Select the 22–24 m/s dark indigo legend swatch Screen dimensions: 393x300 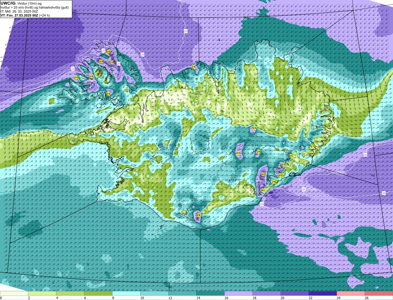[x=323, y=293]
